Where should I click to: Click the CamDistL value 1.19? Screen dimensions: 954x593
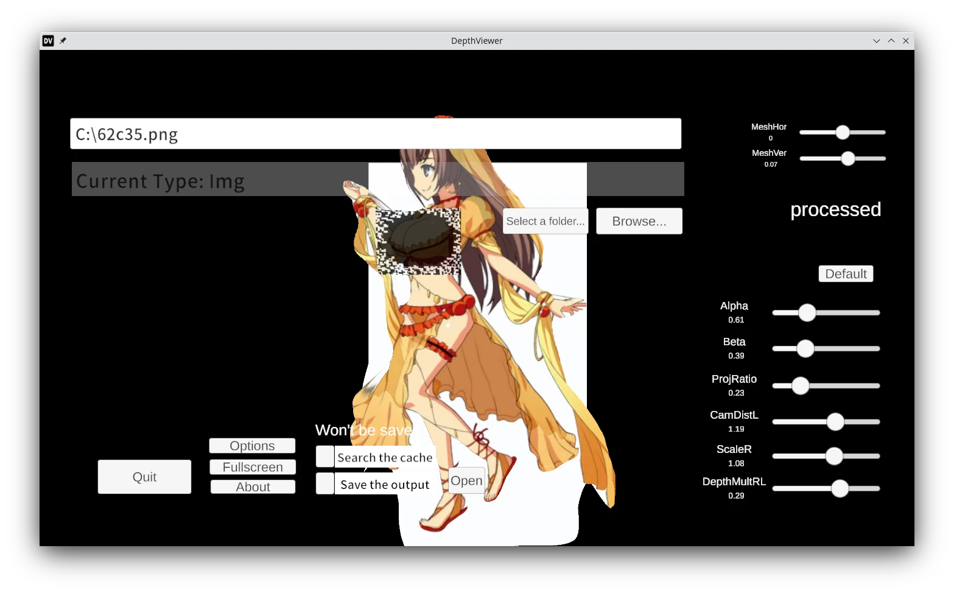click(736, 429)
